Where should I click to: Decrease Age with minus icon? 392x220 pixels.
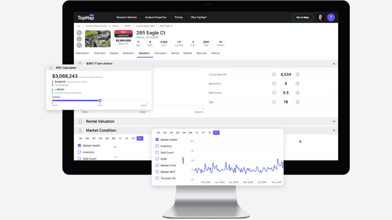(274, 102)
